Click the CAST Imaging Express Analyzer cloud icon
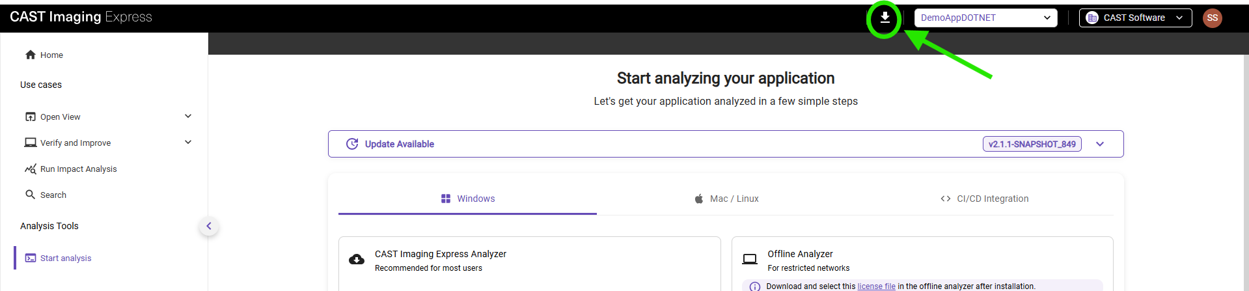The width and height of the screenshot is (1249, 291). (357, 260)
